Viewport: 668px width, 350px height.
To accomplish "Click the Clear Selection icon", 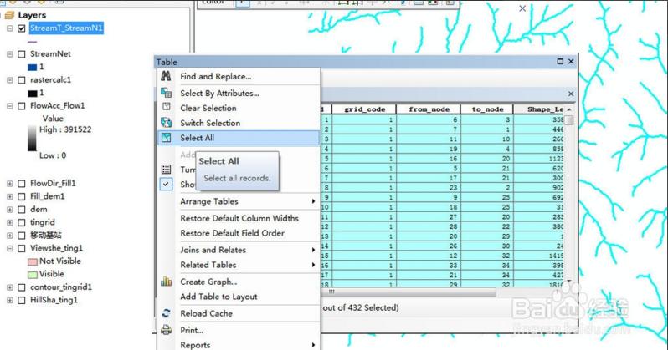I will point(166,106).
